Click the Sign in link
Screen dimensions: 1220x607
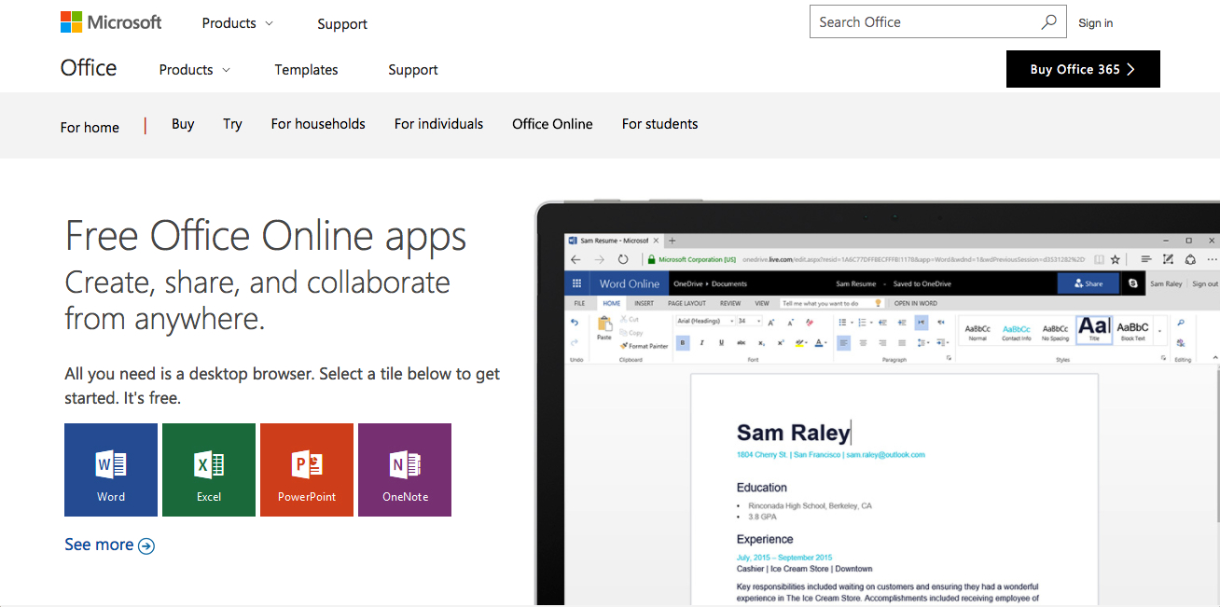pyautogui.click(x=1095, y=23)
